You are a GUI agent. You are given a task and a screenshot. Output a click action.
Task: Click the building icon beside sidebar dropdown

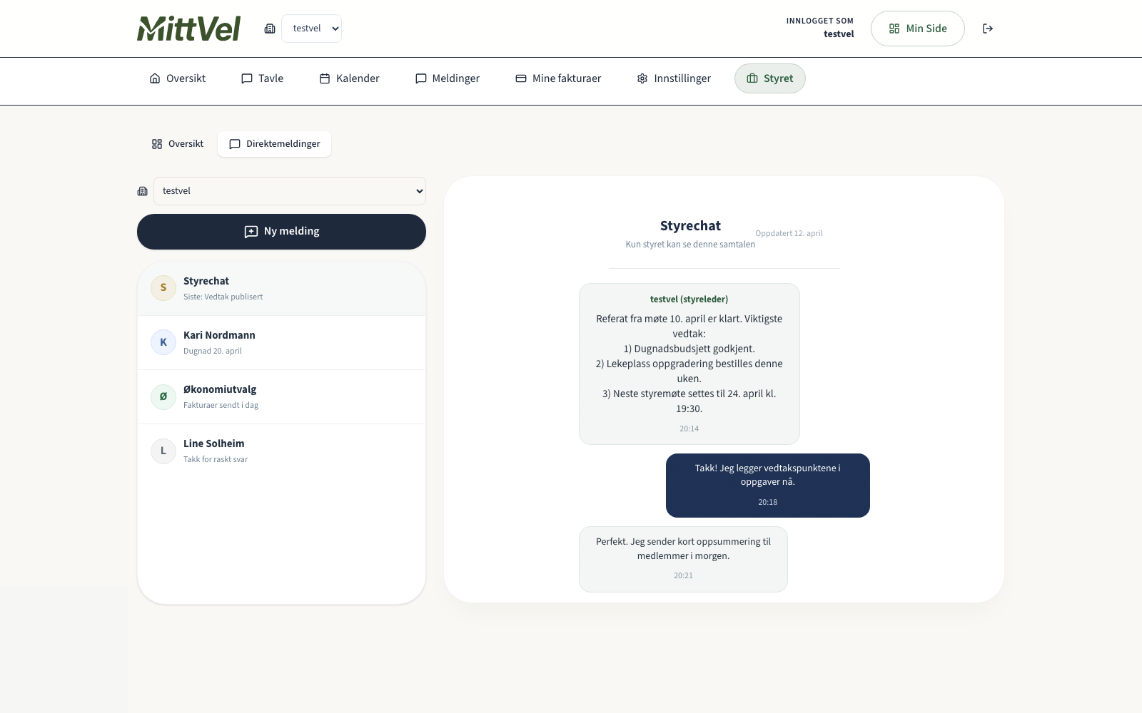tap(143, 191)
